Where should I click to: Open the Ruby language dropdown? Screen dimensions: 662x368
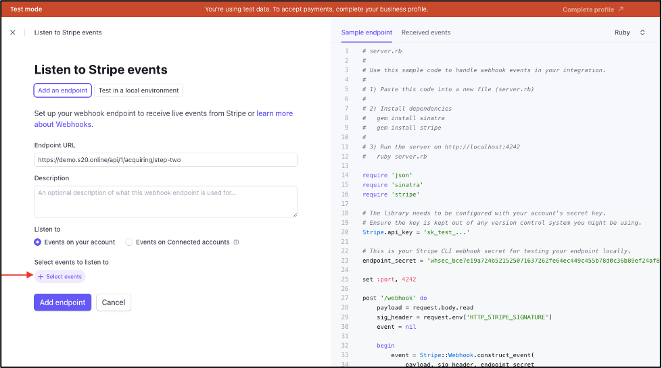tap(630, 32)
